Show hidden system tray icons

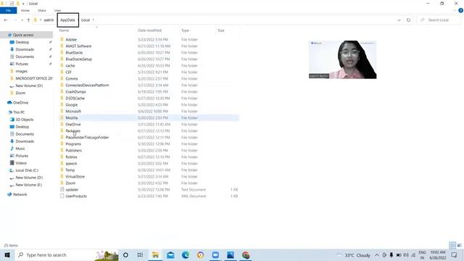[377, 255]
